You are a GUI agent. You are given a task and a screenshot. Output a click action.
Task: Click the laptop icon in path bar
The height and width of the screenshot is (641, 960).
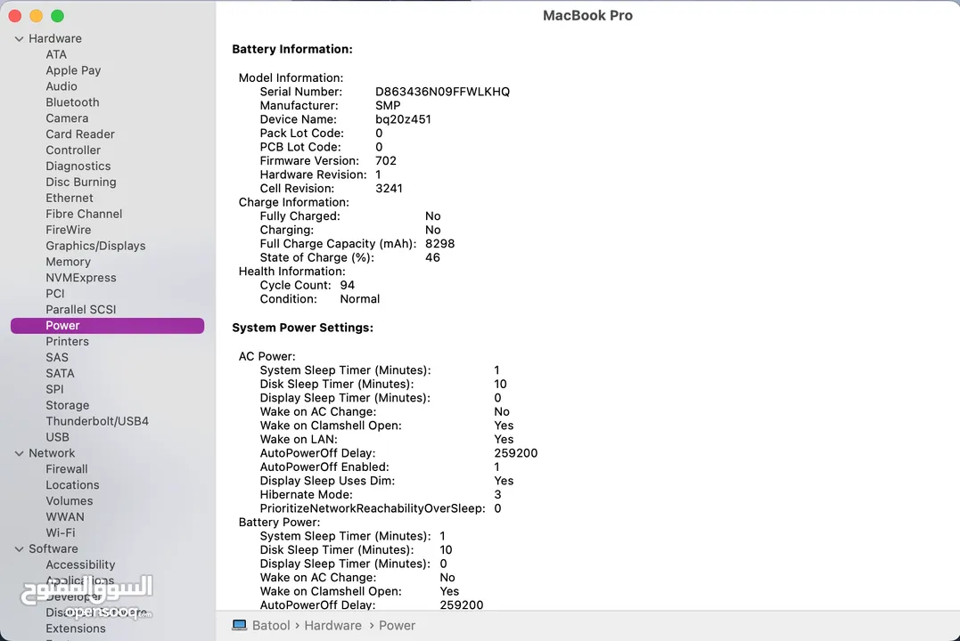click(x=240, y=625)
